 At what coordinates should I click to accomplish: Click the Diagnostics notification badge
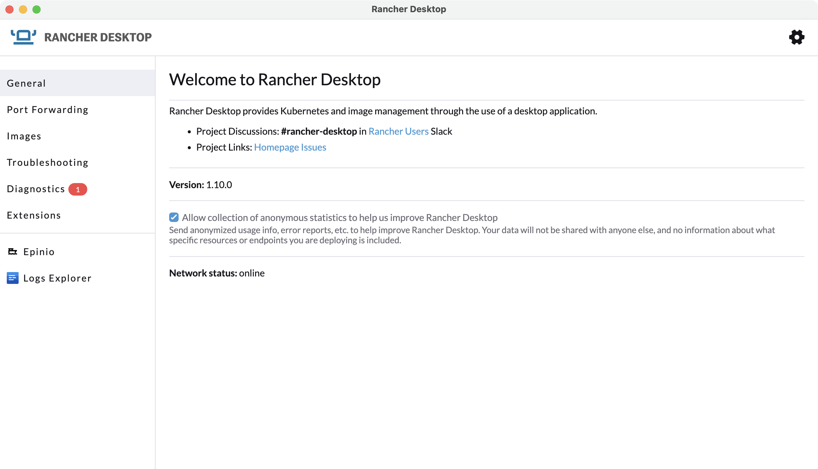tap(78, 189)
